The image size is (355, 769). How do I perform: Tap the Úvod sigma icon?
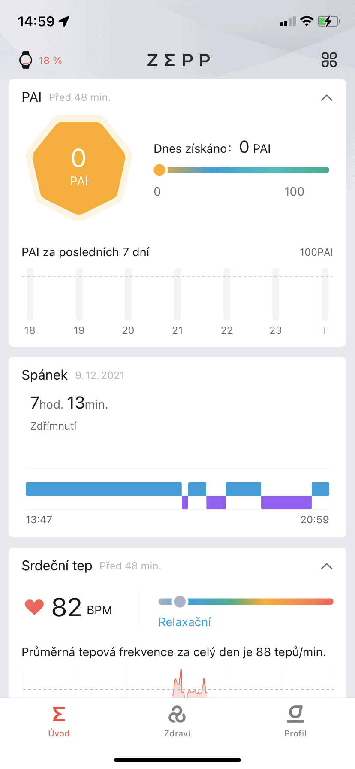(59, 715)
